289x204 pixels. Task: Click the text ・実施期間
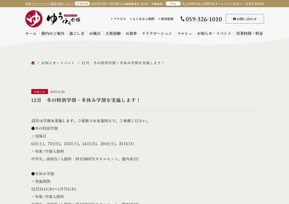pos(41,181)
